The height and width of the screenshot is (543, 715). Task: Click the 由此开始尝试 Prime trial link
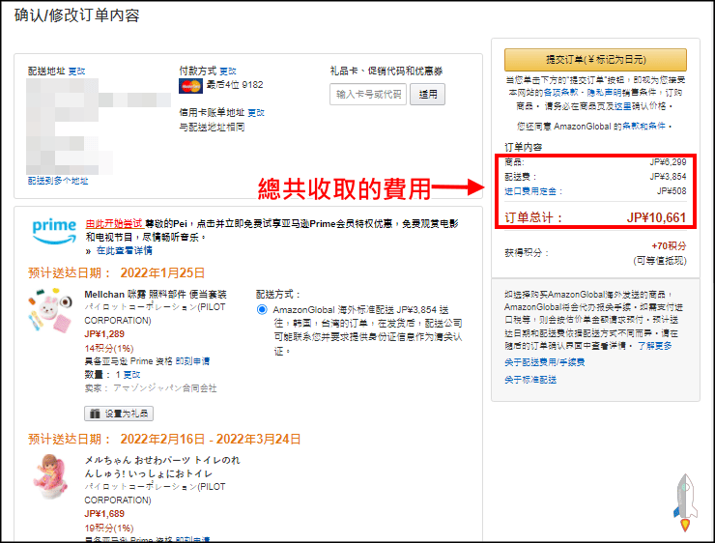(111, 222)
